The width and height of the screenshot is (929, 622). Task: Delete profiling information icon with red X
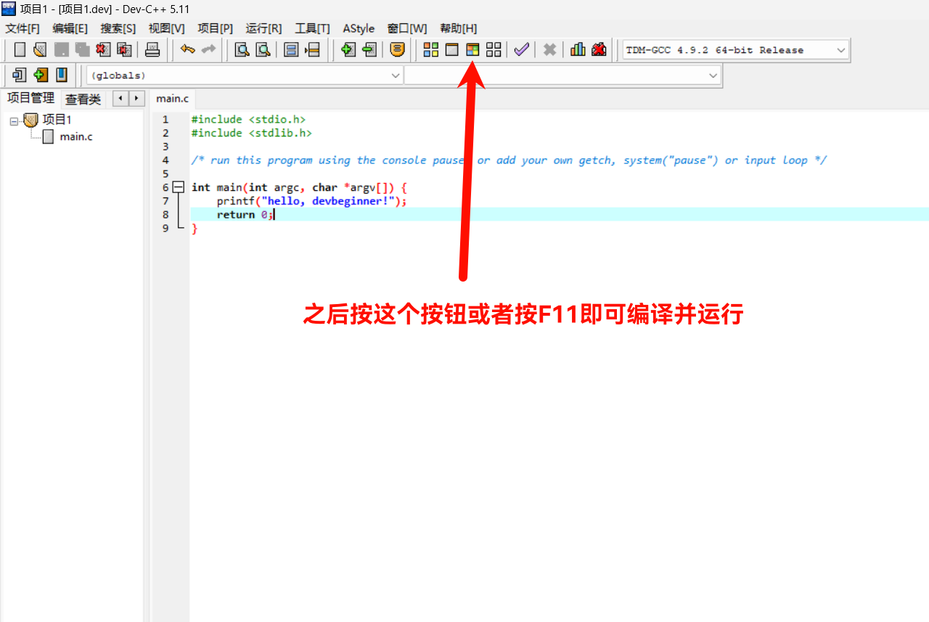tap(599, 50)
